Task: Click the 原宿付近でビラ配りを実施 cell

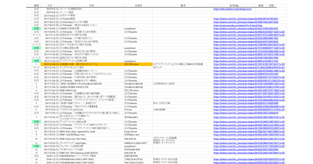Action: pos(92,35)
